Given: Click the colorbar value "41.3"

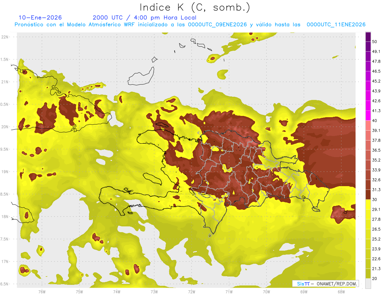Looking at the screenshot, I should click(x=376, y=111).
